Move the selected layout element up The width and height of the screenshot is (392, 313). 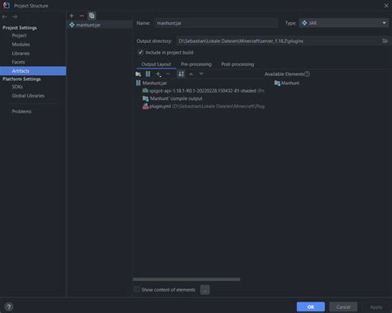[x=191, y=74]
